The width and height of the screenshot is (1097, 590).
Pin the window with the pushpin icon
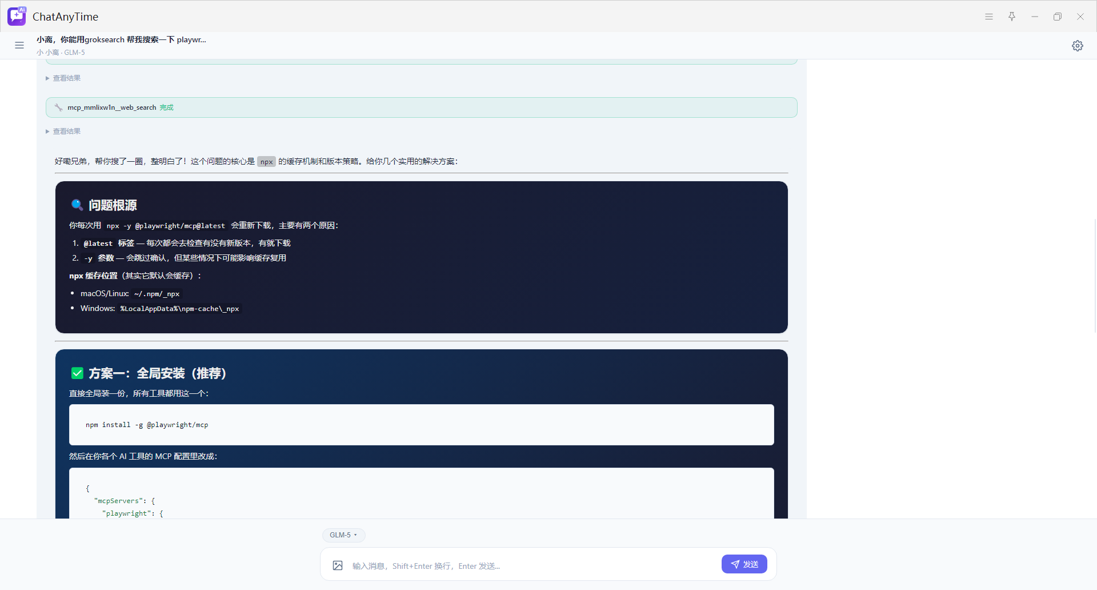pos(1011,17)
